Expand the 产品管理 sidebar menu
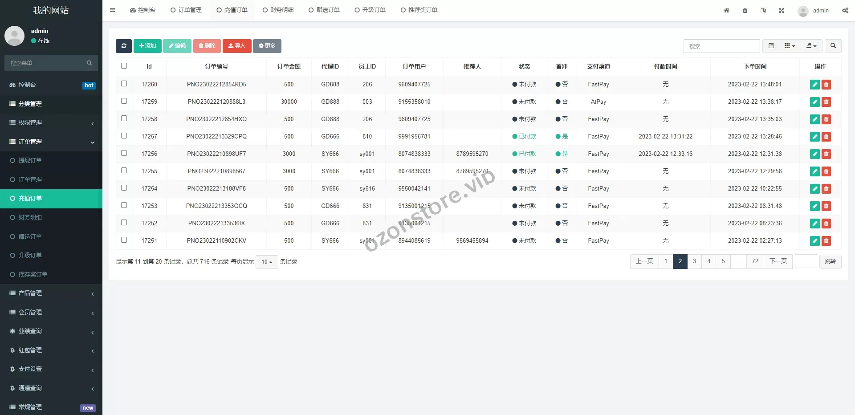This screenshot has height=415, width=855. [51, 293]
